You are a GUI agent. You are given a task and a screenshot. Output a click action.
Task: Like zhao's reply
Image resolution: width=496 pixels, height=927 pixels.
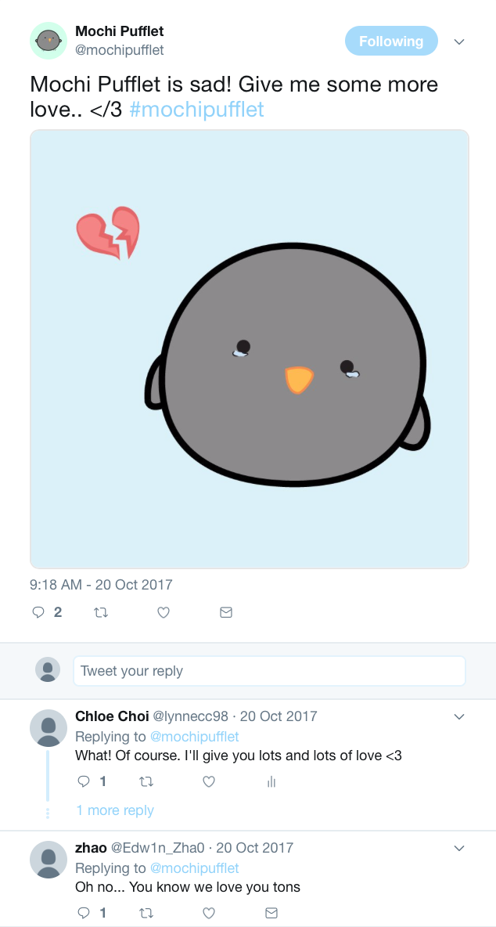209,913
